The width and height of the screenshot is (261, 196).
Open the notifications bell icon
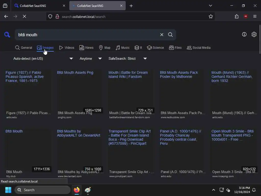tap(254, 190)
